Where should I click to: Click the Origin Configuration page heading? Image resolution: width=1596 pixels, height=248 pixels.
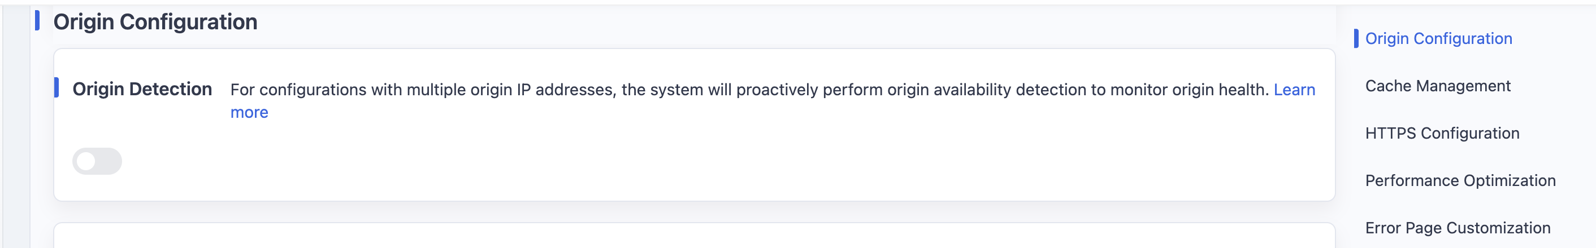[155, 21]
